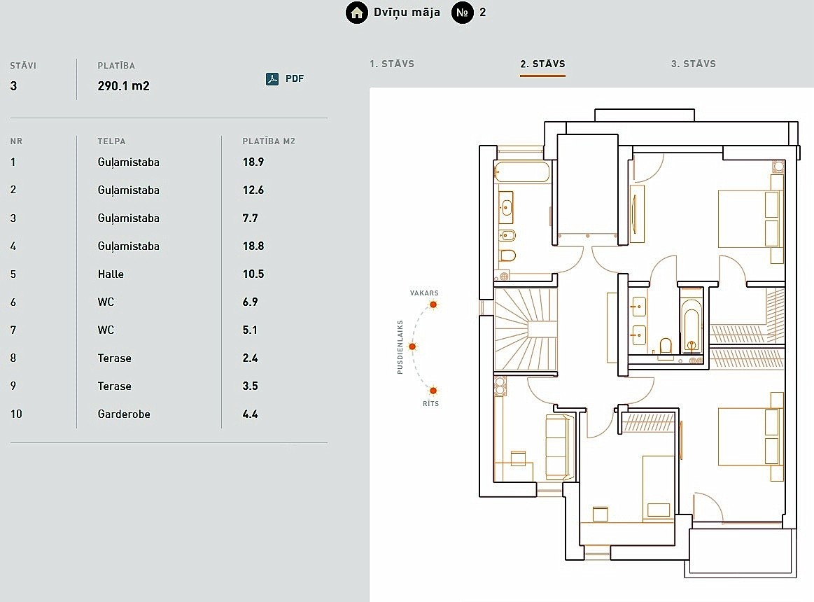This screenshot has width=814, height=602.
Task: Select the 2. STĀVS floor tab
Action: tap(542, 64)
